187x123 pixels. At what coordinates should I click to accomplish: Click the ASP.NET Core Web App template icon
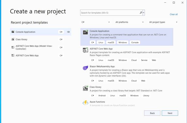click(x=85, y=50)
